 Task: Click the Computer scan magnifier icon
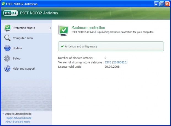7,38
